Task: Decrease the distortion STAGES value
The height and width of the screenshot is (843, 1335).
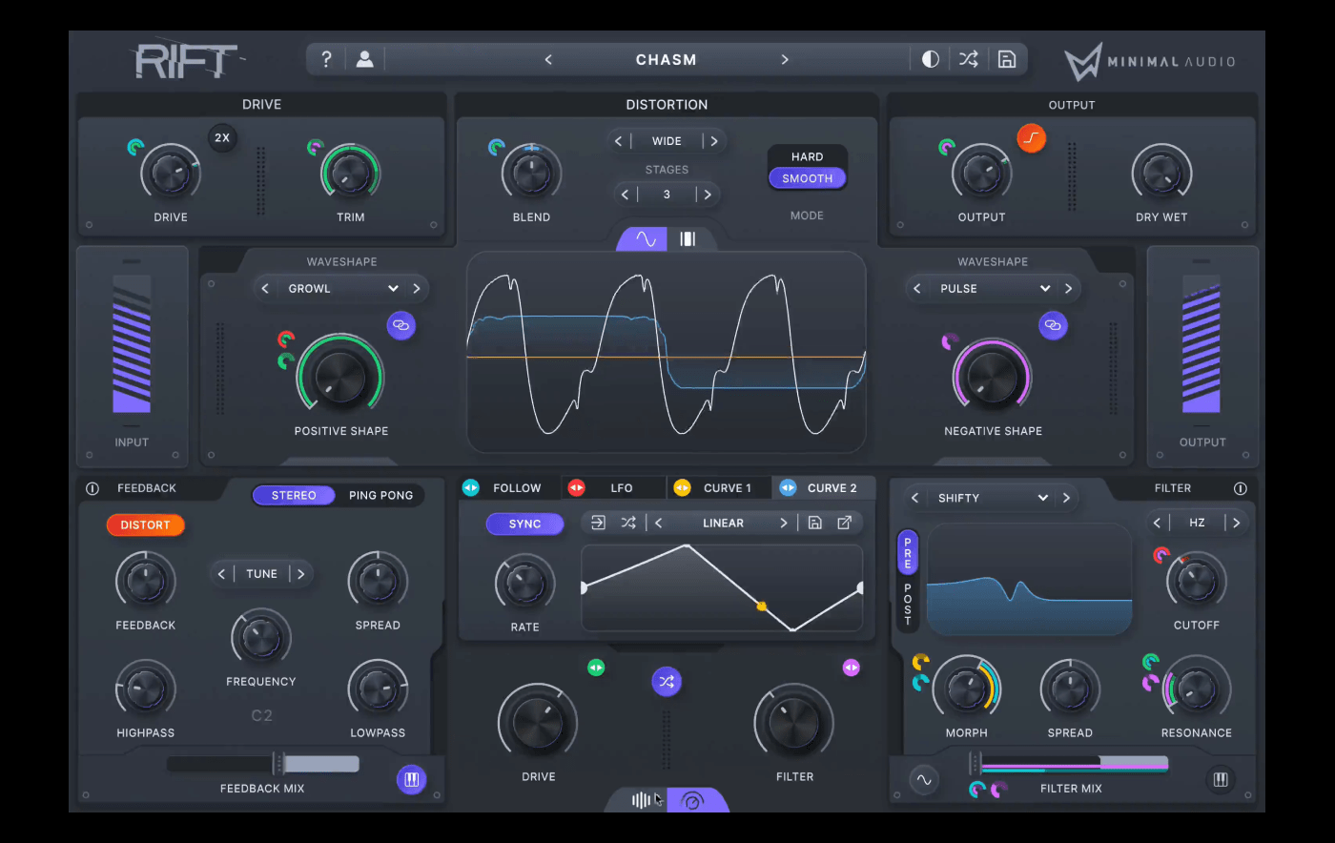Action: [x=625, y=195]
